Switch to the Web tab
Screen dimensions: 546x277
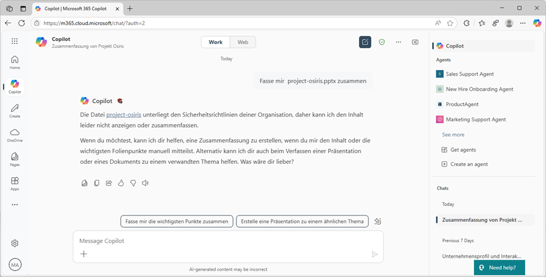coord(243,42)
